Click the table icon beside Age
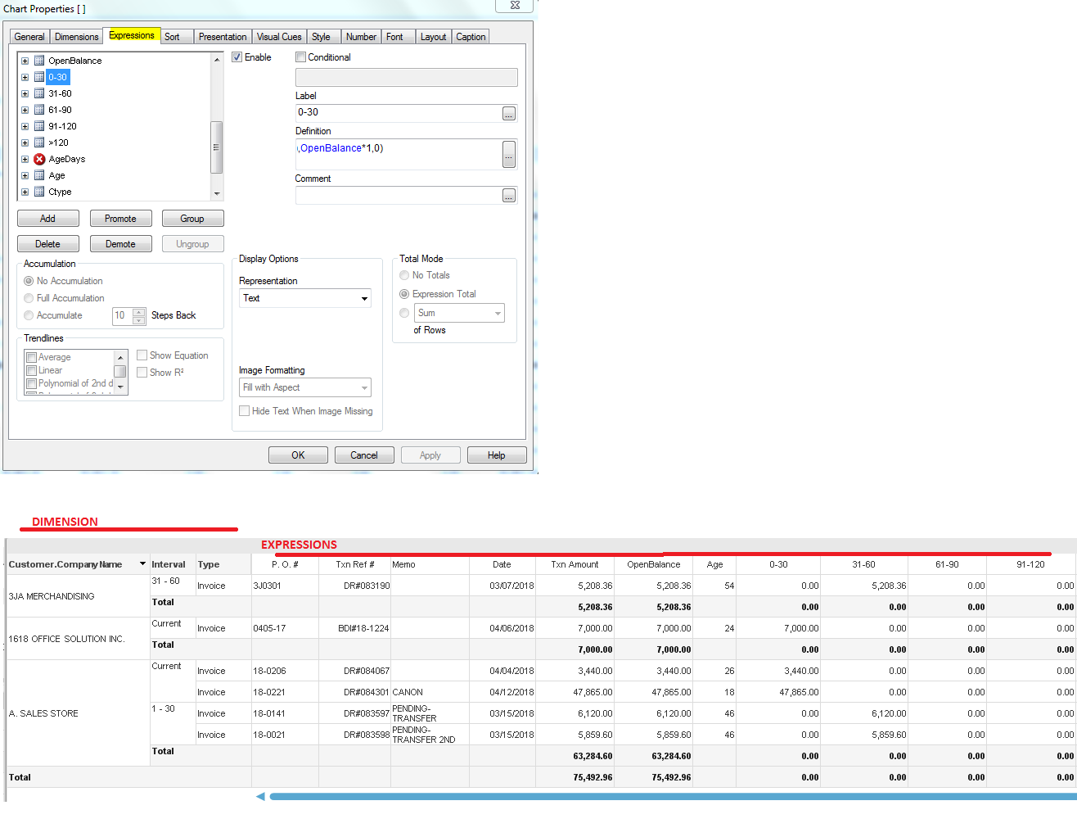 (39, 175)
